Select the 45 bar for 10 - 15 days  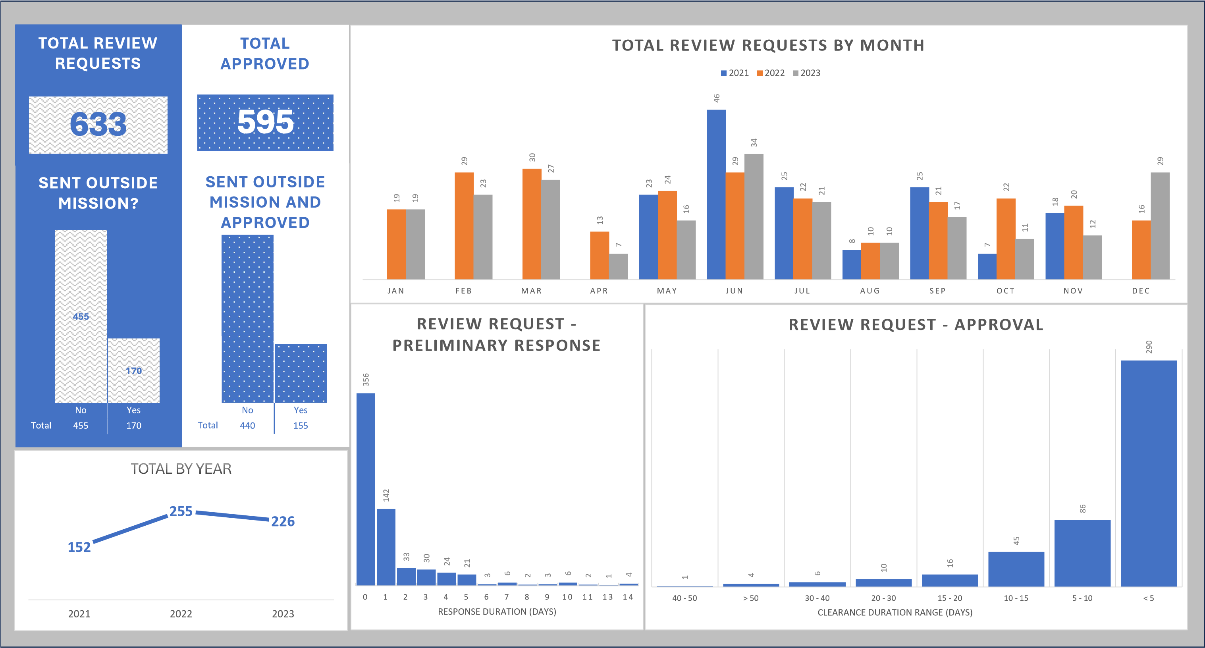1016,569
